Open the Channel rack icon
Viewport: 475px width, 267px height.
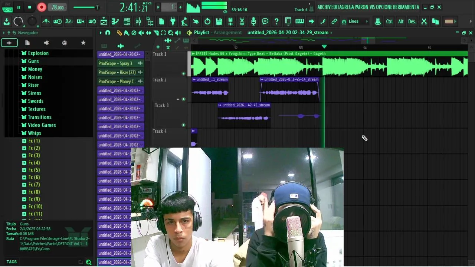[127, 22]
